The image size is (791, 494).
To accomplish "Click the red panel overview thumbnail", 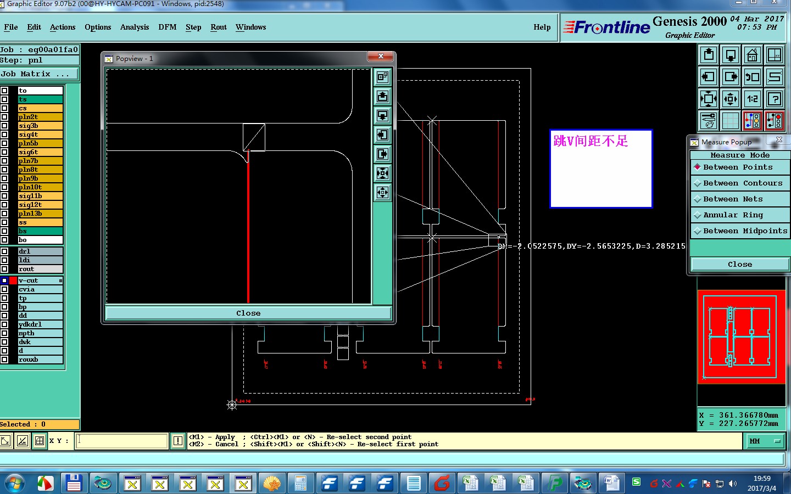I will point(742,336).
